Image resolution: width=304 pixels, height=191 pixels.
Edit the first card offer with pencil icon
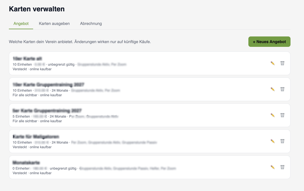(x=273, y=63)
